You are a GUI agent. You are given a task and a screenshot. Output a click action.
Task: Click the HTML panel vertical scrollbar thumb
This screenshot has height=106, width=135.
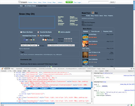coord(92,85)
